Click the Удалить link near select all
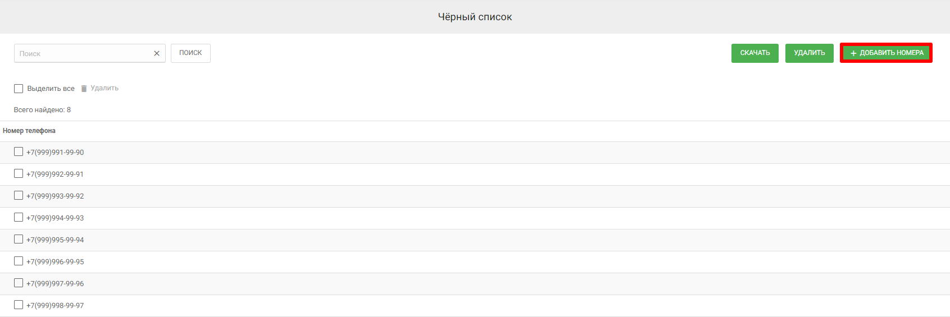950x317 pixels. point(104,88)
